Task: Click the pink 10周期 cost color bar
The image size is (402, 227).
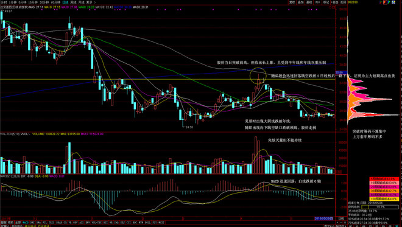Action: coord(384,183)
